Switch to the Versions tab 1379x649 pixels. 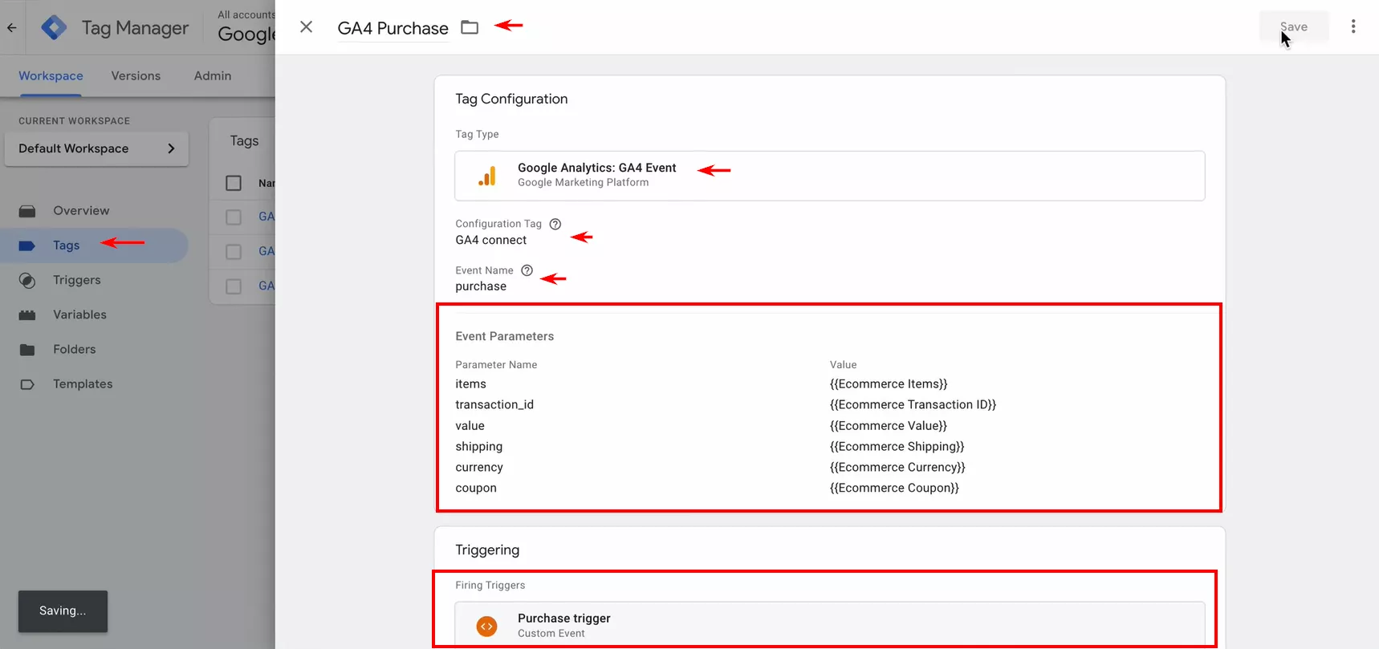pyautogui.click(x=136, y=75)
